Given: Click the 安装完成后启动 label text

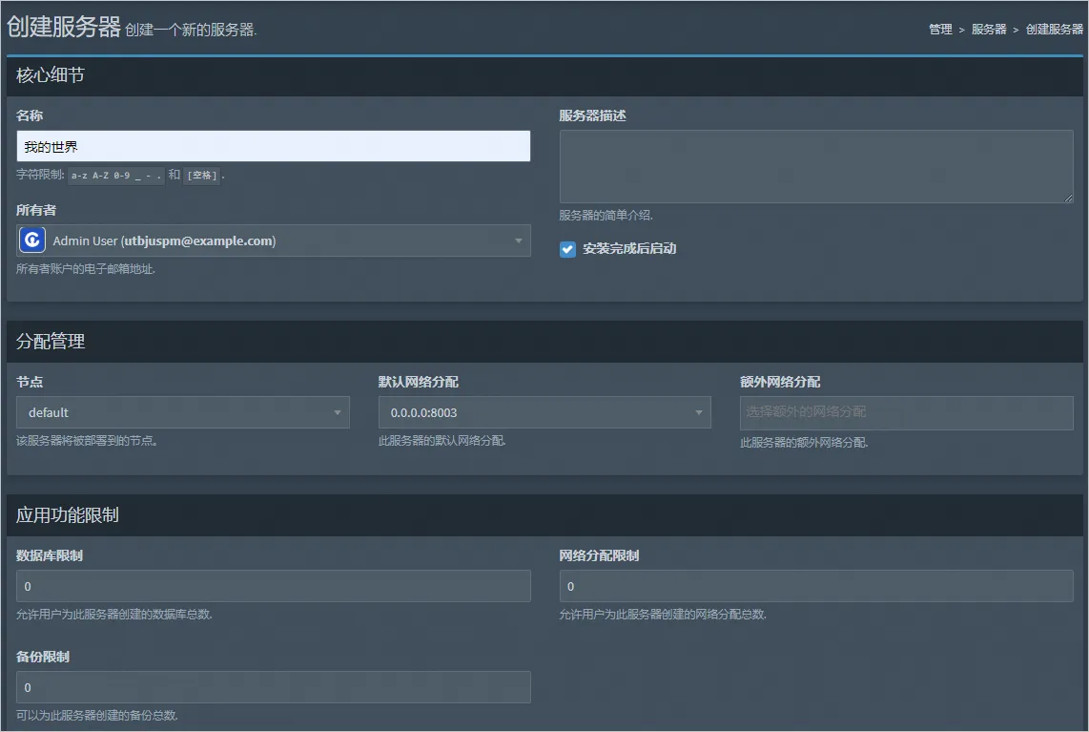Looking at the screenshot, I should click(629, 249).
